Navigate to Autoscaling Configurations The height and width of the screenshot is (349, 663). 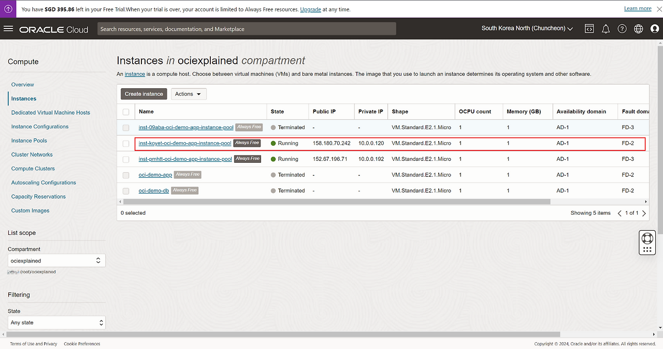[x=44, y=183]
